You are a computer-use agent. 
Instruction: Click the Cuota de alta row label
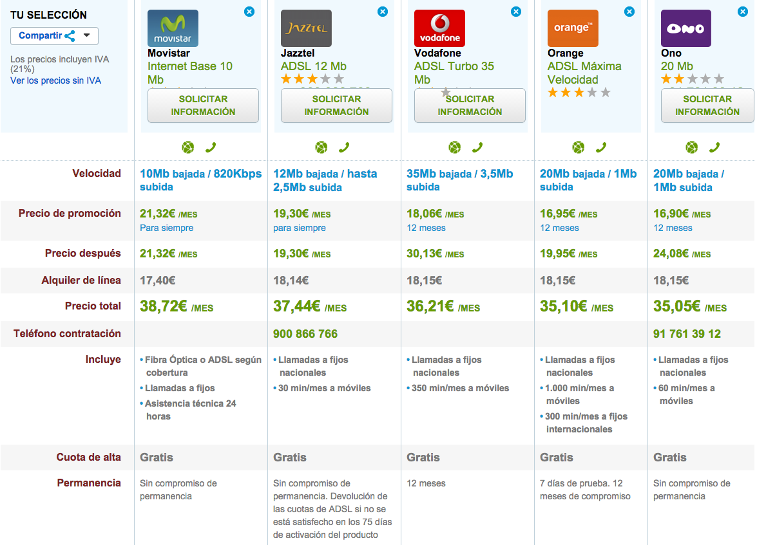click(x=88, y=457)
